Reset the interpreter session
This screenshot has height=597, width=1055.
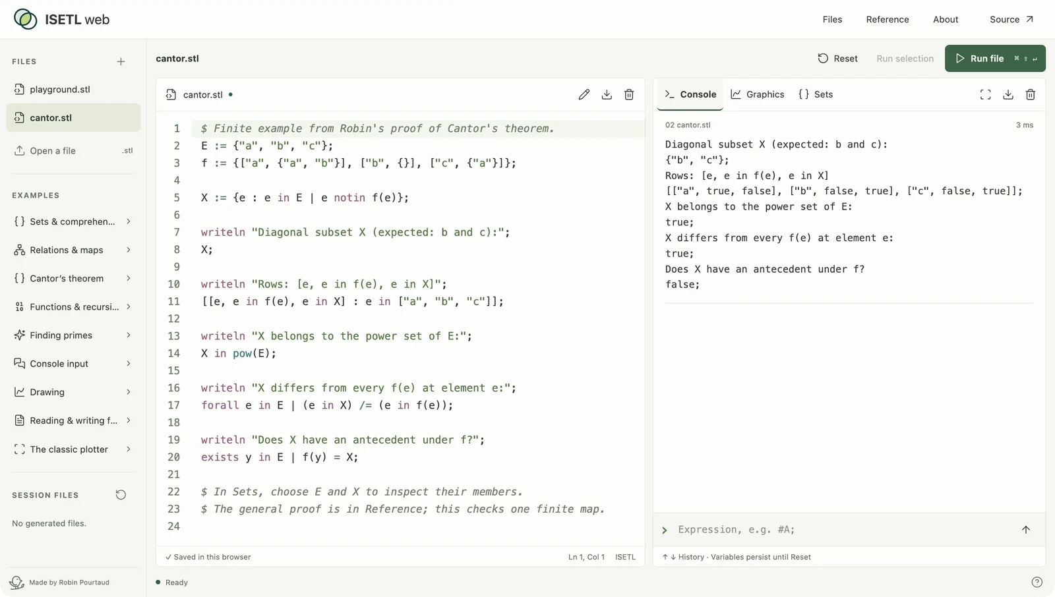point(838,58)
